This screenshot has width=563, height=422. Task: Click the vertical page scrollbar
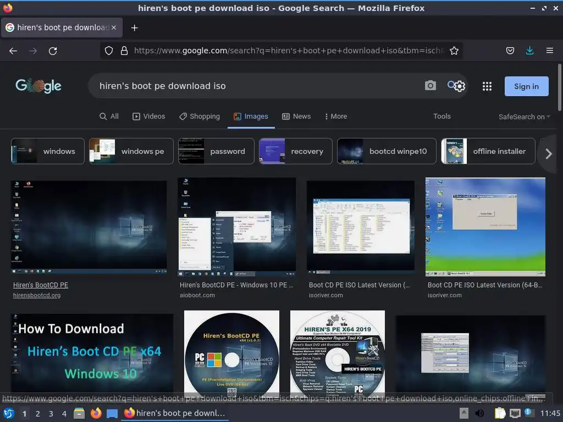tap(559, 87)
